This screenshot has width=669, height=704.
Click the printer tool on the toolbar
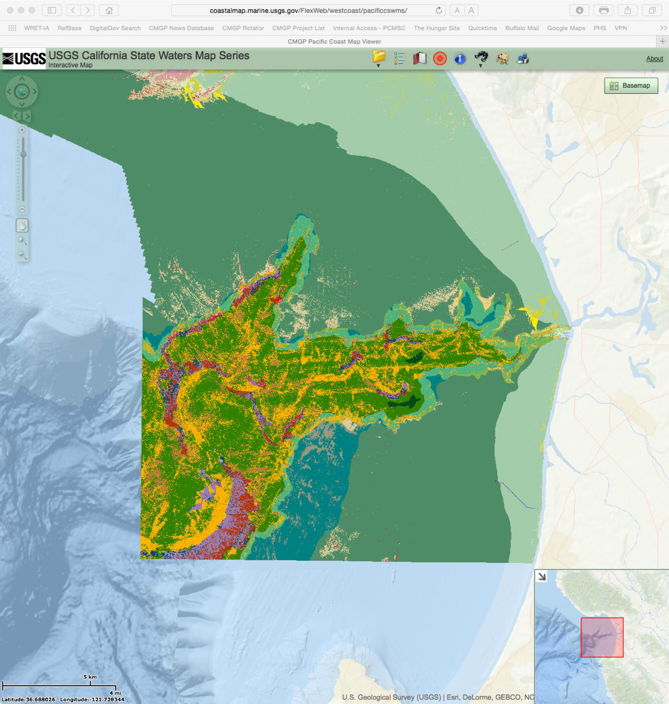(523, 58)
